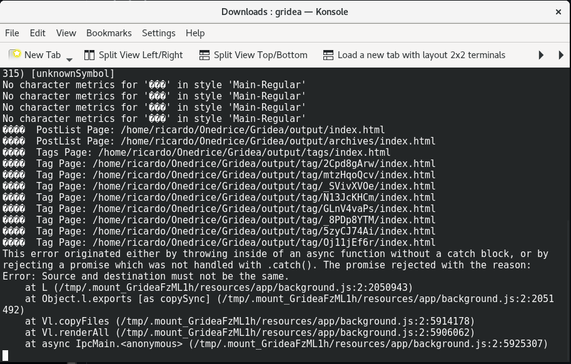Image resolution: width=571 pixels, height=364 pixels.
Task: Click the rightmost toolbar overflow arrow
Action: pyautogui.click(x=561, y=54)
